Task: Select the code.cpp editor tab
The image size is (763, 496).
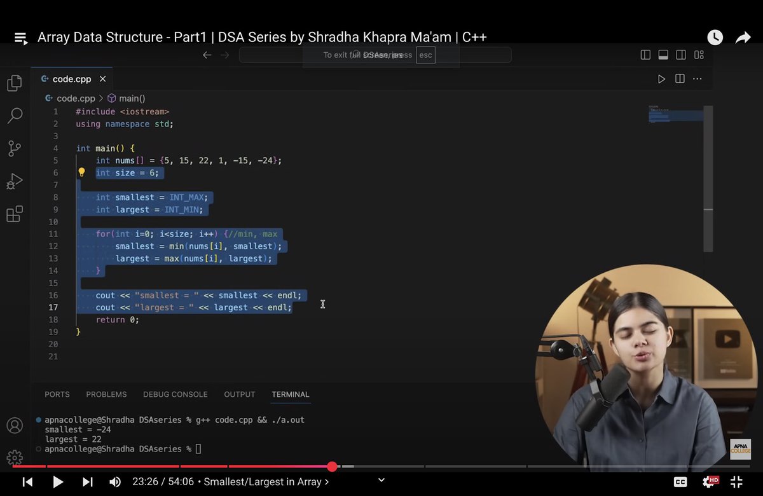Action: 72,79
